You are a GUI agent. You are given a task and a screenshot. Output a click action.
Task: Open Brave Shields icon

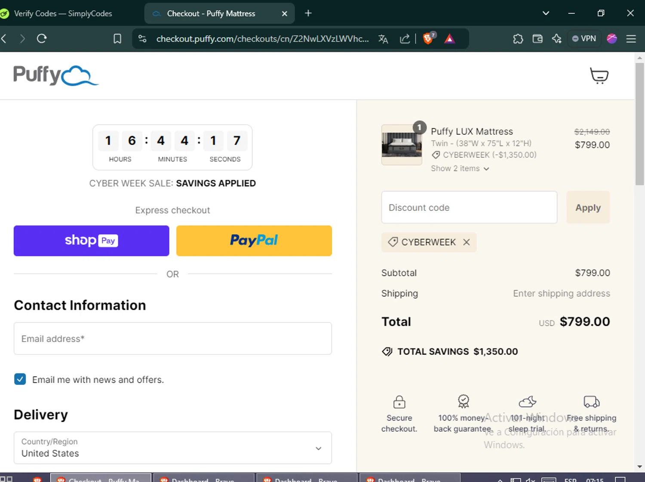[428, 39]
